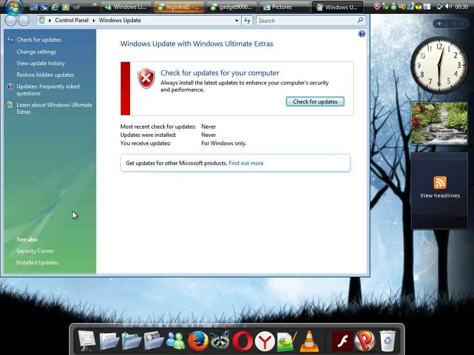Switch to legoskid2 taskbar button
Image resolution: width=474 pixels, height=355 pixels.
[x=179, y=7]
